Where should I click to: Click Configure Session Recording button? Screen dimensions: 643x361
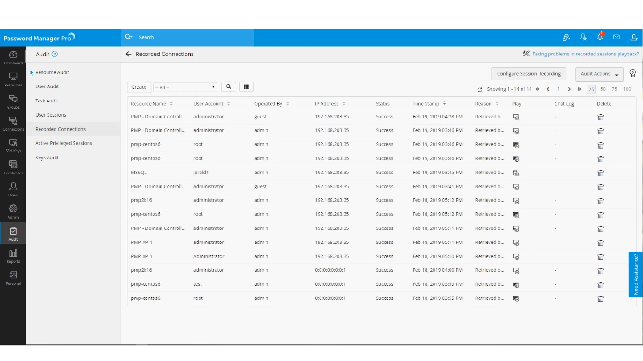529,74
